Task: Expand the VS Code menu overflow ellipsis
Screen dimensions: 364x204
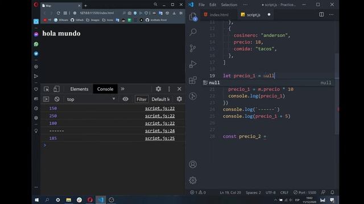Action: [x=245, y=5]
